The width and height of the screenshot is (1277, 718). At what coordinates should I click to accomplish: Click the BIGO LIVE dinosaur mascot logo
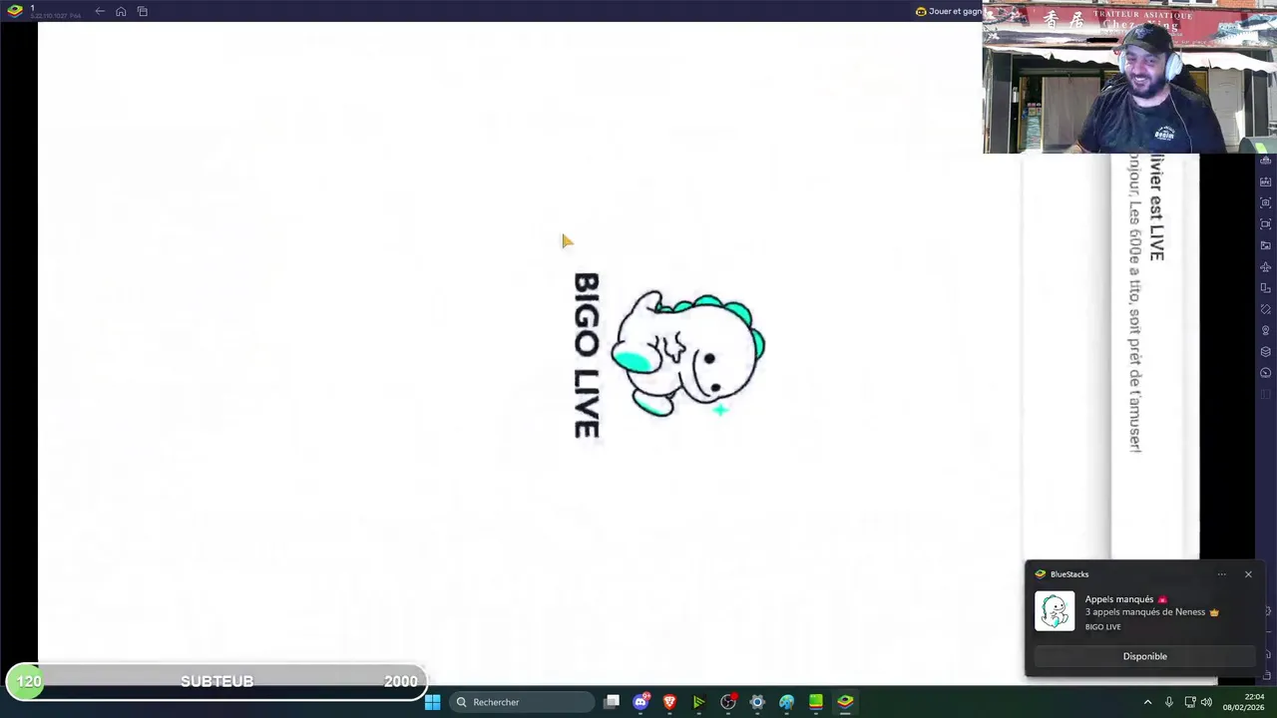point(688,354)
